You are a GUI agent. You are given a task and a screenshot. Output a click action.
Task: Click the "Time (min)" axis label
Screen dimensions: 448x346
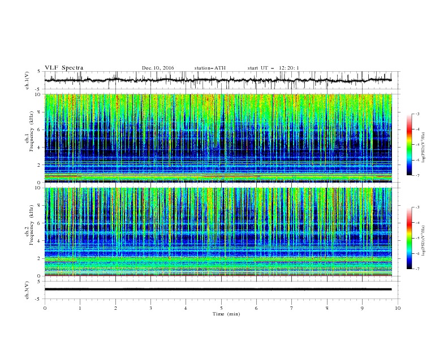click(x=226, y=314)
